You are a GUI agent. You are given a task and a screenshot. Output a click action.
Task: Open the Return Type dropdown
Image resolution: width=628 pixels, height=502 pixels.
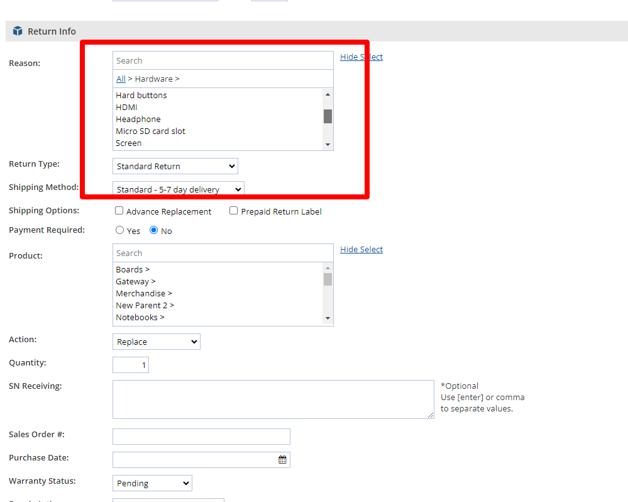(x=175, y=166)
